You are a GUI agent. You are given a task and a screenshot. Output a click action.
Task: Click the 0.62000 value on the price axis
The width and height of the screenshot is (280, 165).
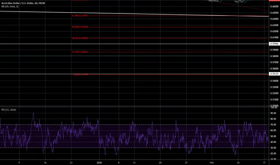point(275,31)
